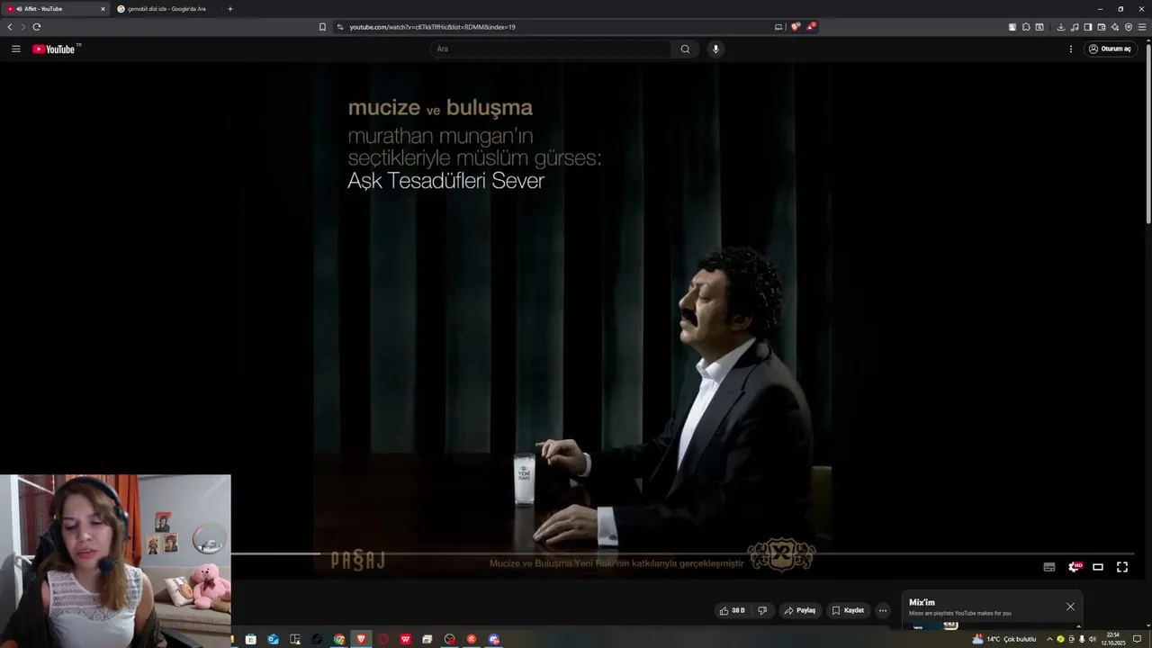Close the Affet - YouTube tab
The image size is (1152, 648).
pyautogui.click(x=103, y=9)
